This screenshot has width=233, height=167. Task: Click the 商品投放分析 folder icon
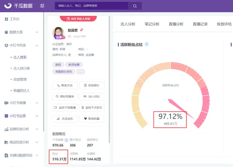point(6,142)
